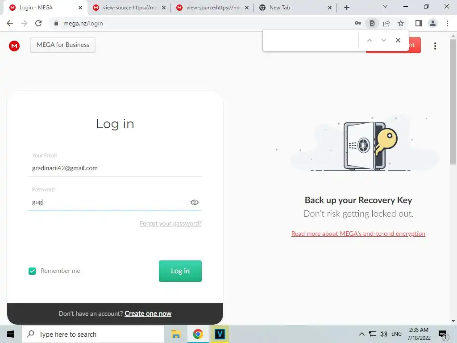Click the find-in-page search box
Viewport: 457px width, 343px height.
(x=311, y=40)
